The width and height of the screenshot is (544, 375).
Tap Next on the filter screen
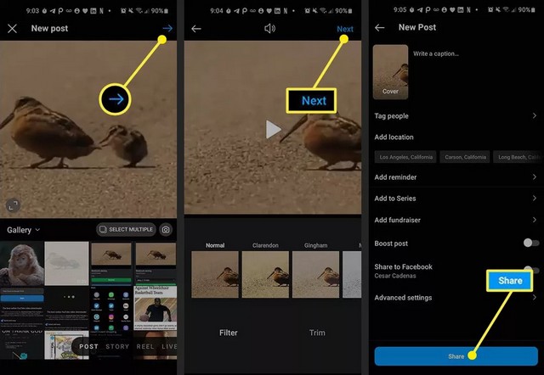(344, 29)
